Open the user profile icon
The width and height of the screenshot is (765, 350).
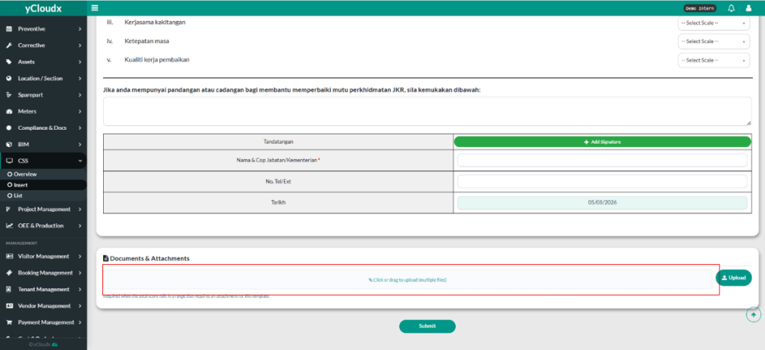click(x=749, y=7)
